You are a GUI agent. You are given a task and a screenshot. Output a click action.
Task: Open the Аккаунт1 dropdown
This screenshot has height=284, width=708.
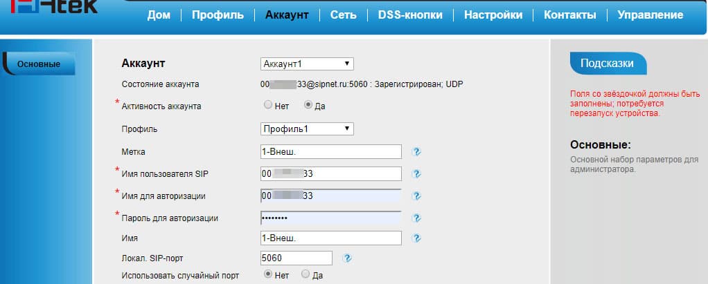[307, 64]
